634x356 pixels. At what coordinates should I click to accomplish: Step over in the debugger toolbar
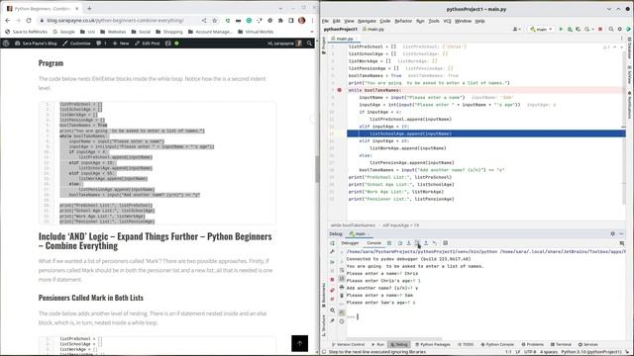400,243
